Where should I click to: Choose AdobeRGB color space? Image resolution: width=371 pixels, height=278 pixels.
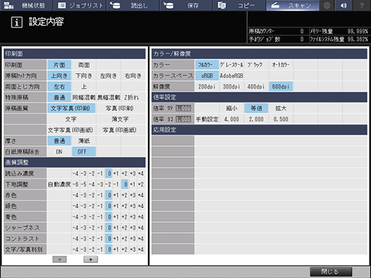[231, 76]
